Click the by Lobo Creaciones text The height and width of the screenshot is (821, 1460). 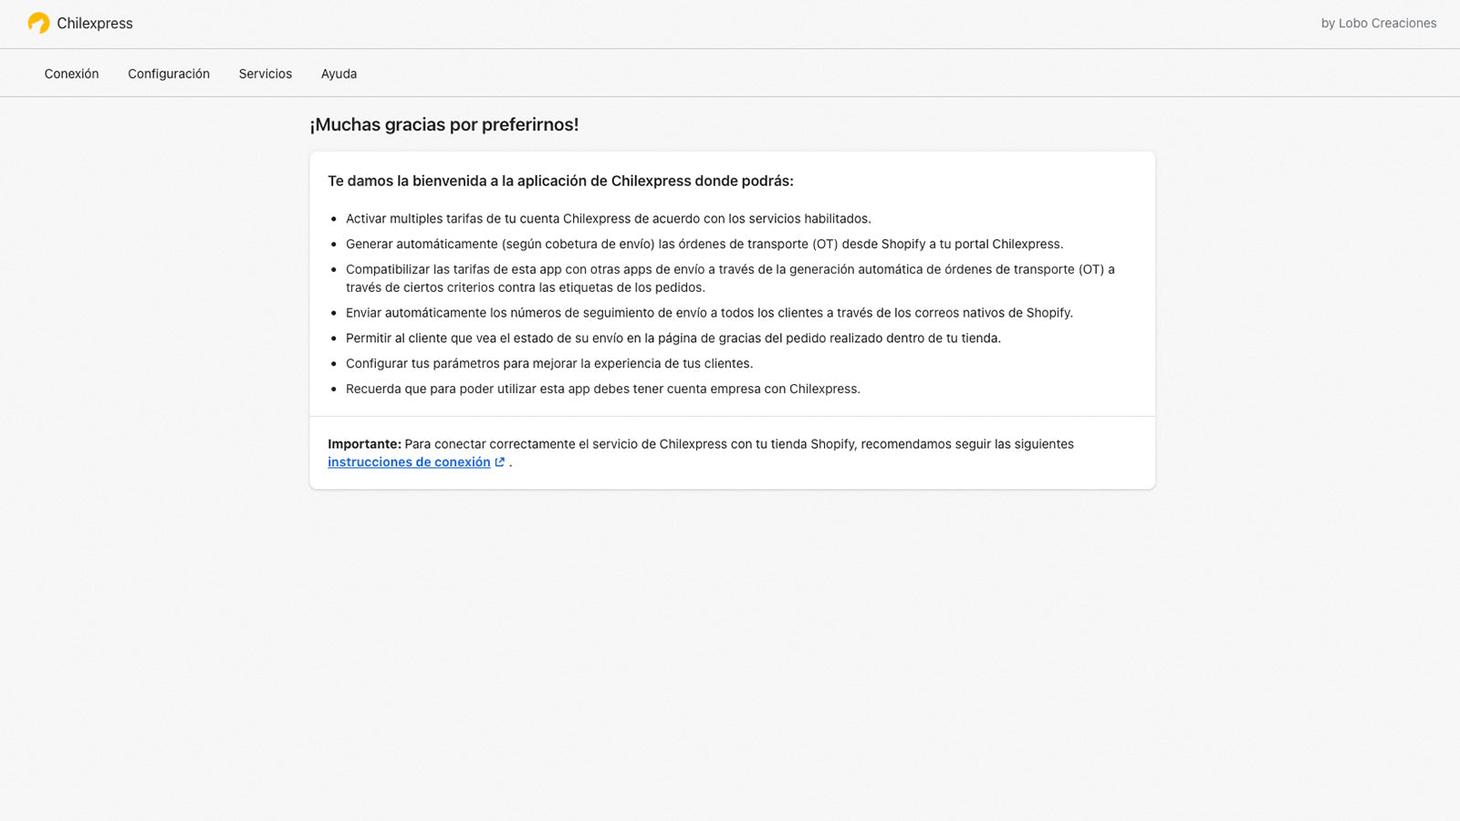click(x=1378, y=24)
